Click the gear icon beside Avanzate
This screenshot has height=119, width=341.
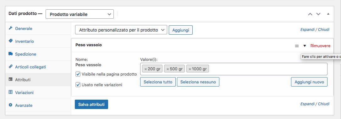[x=10, y=105]
